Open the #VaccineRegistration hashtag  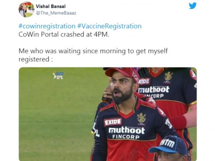110,26
